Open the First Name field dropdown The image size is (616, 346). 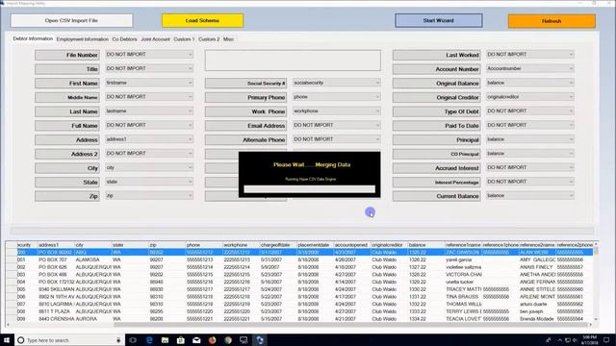click(x=149, y=83)
